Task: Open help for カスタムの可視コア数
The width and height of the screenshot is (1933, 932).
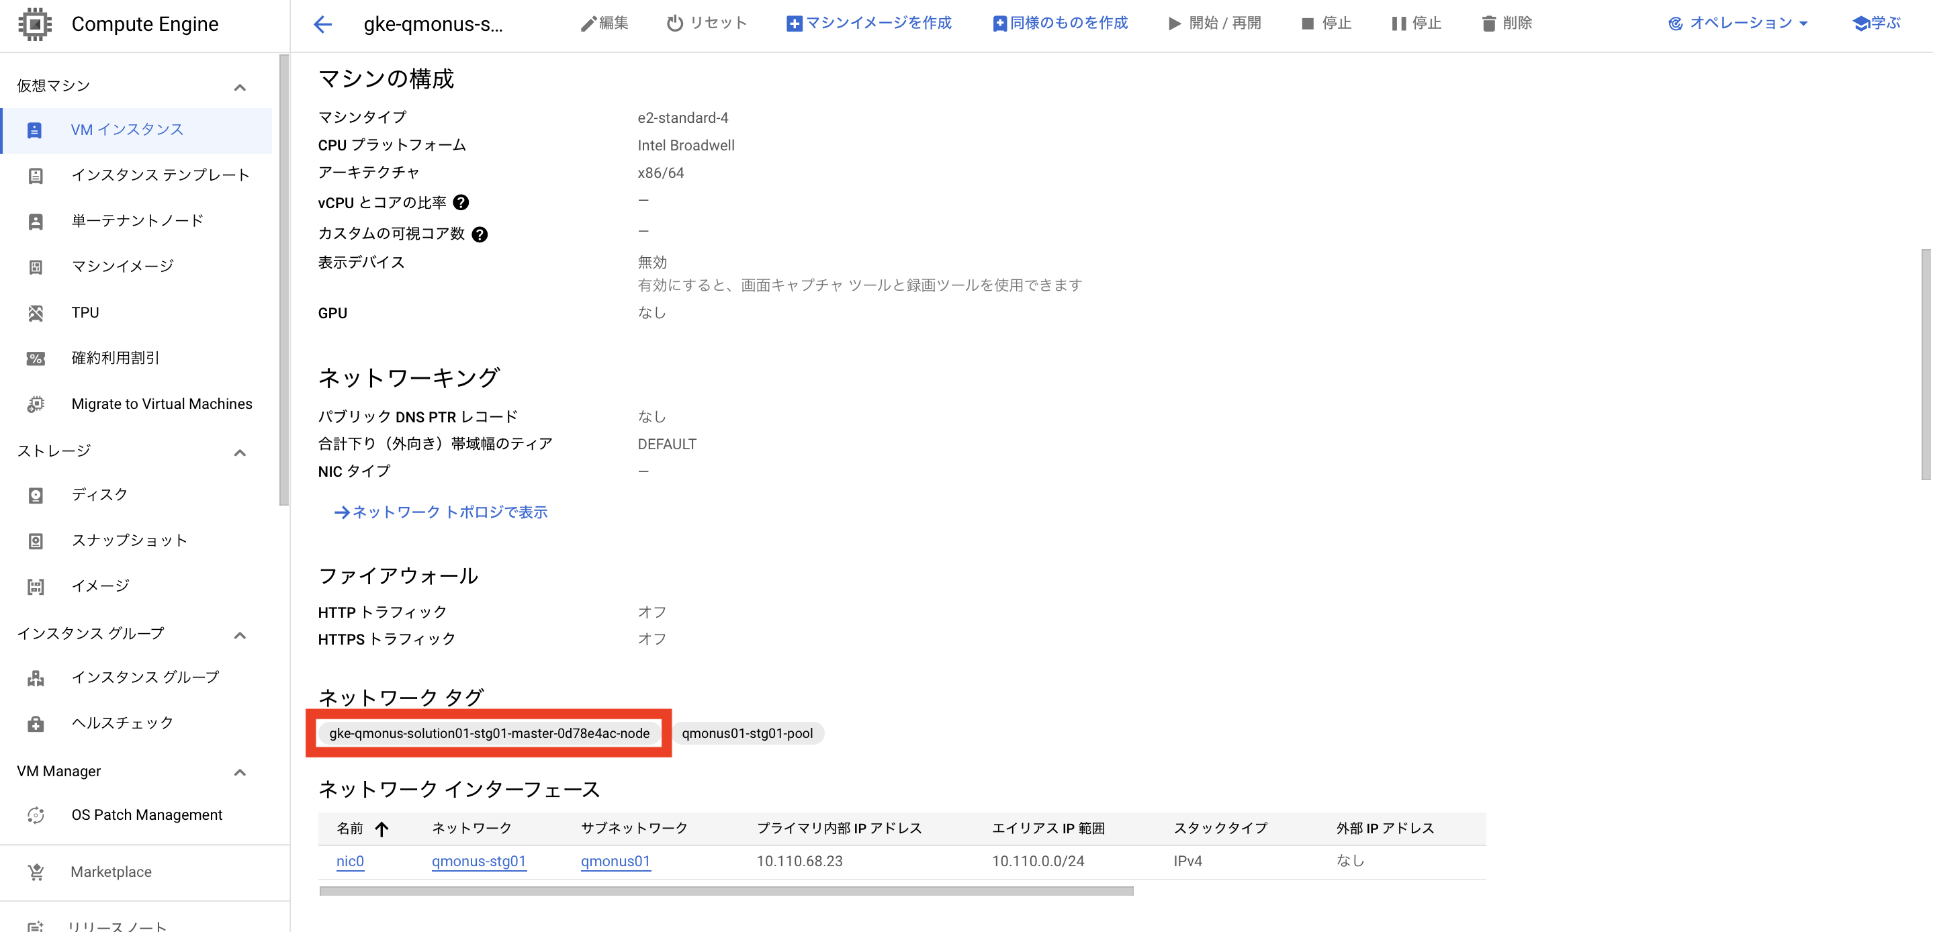Action: [x=480, y=234]
